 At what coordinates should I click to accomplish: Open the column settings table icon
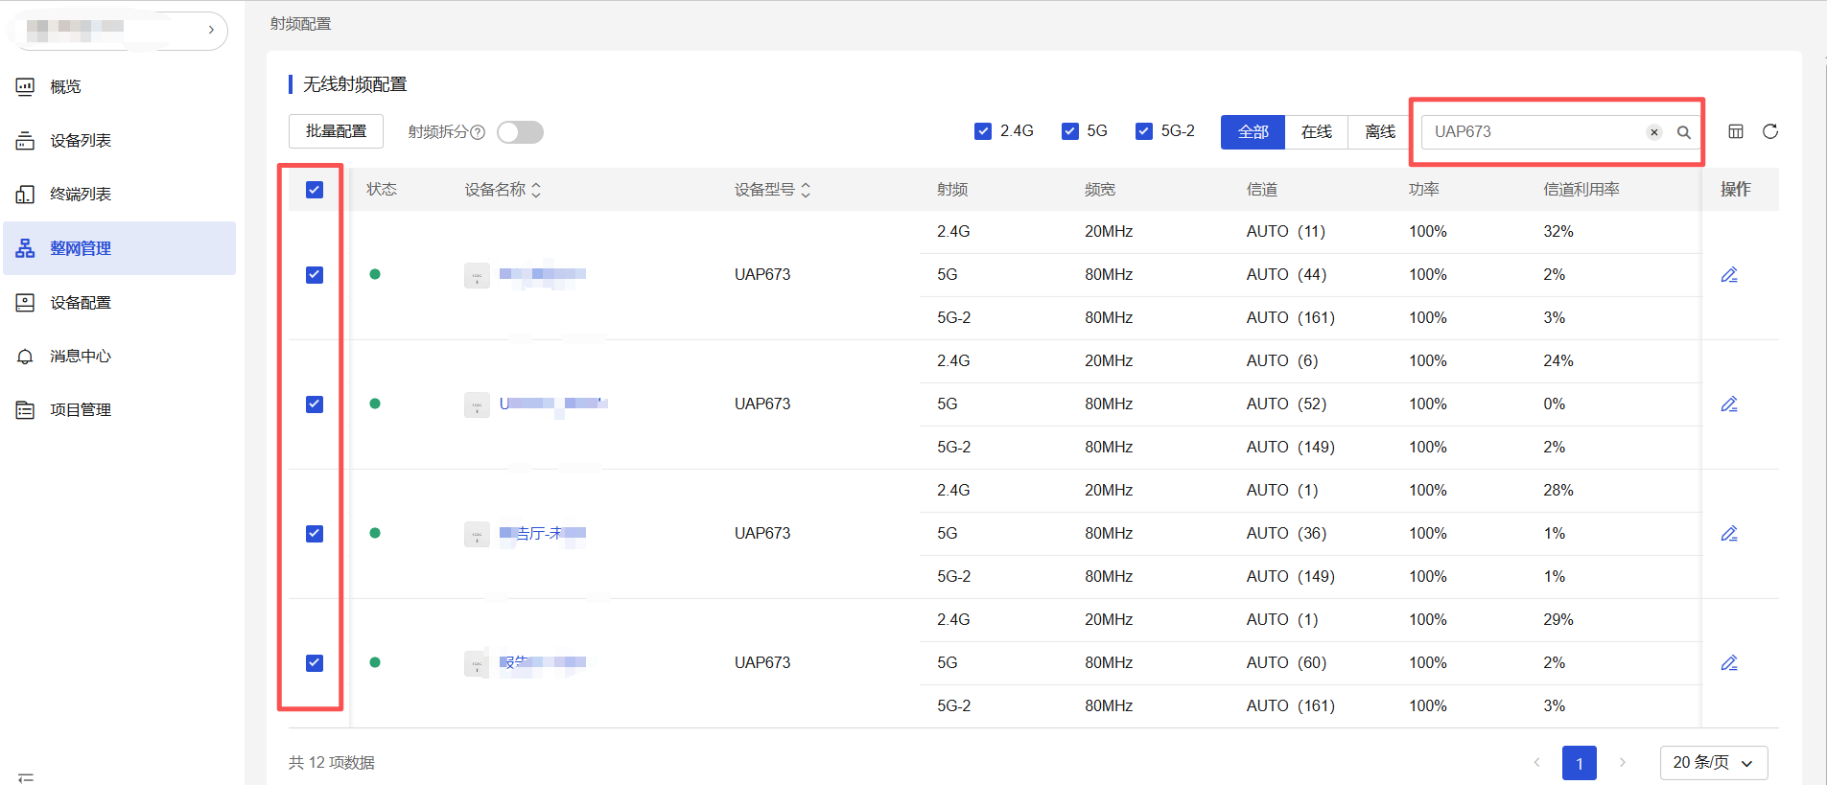pos(1736,131)
